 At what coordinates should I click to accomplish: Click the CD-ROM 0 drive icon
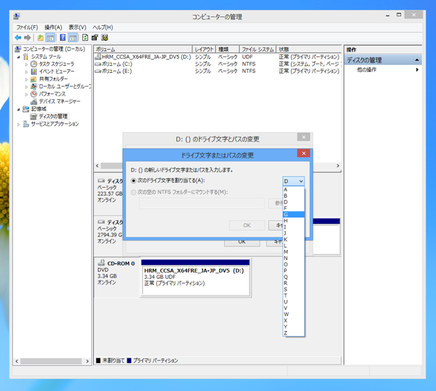pyautogui.click(x=102, y=262)
